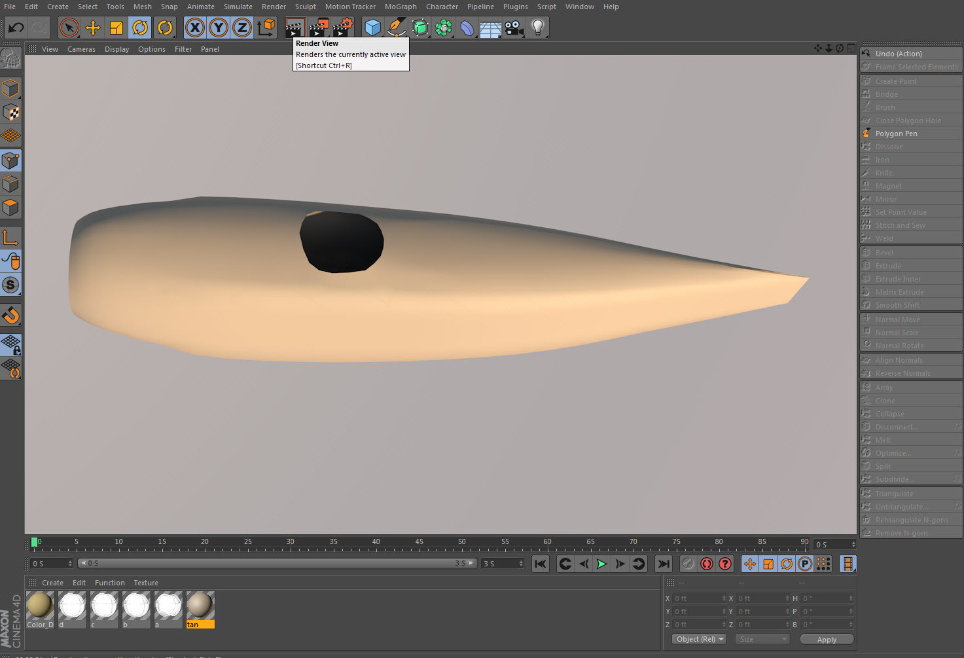This screenshot has width=964, height=658.
Task: Add a Cube primitive object
Action: [x=372, y=27]
